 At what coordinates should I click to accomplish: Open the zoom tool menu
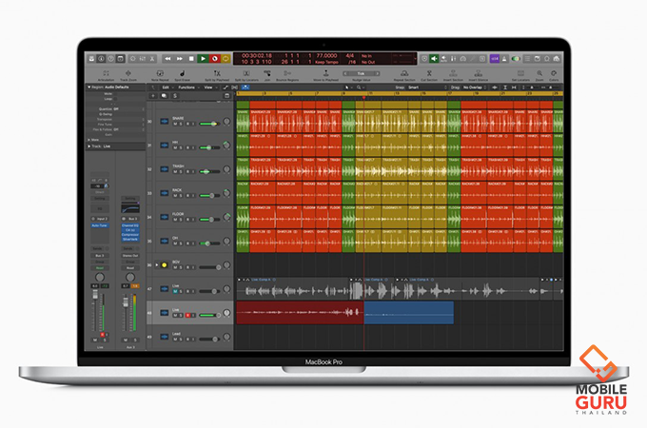(361, 88)
